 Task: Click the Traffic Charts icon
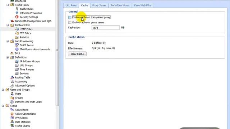pyautogui.click(x=12, y=126)
